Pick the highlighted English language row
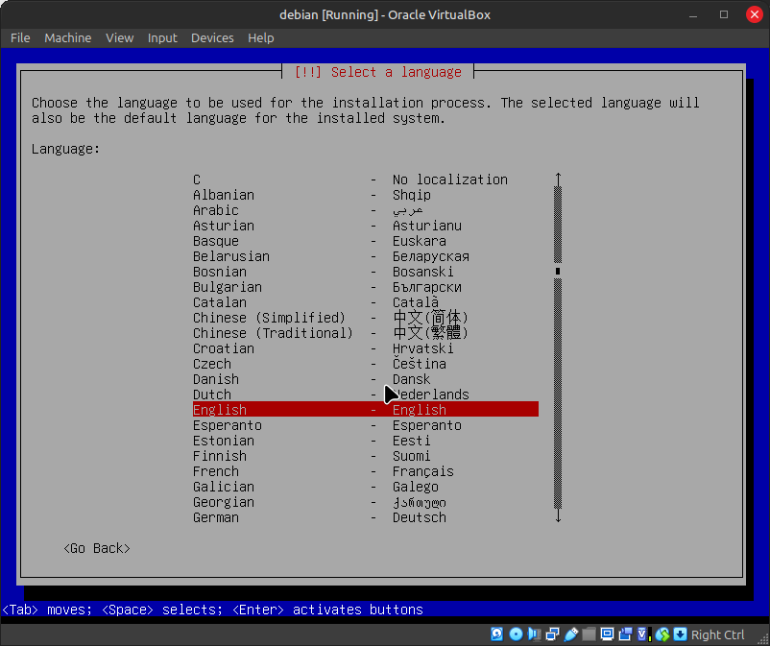 (365, 410)
